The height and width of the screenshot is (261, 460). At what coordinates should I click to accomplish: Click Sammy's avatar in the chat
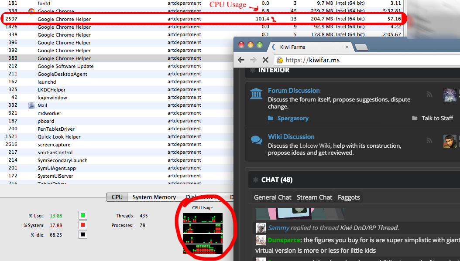pos(261,228)
